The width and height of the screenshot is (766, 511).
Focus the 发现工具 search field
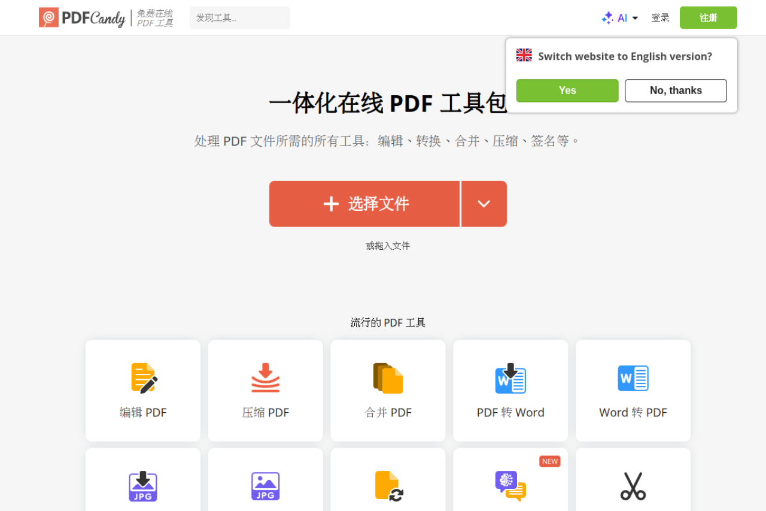(x=240, y=18)
